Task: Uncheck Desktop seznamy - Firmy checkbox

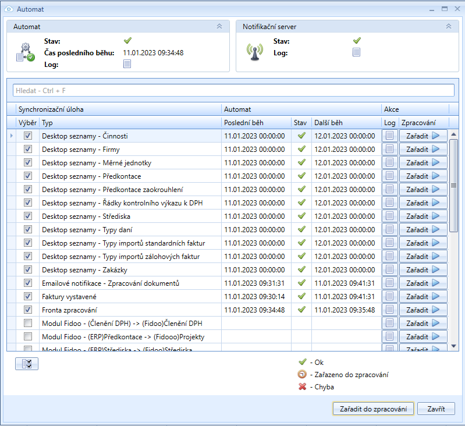Action: pos(28,149)
